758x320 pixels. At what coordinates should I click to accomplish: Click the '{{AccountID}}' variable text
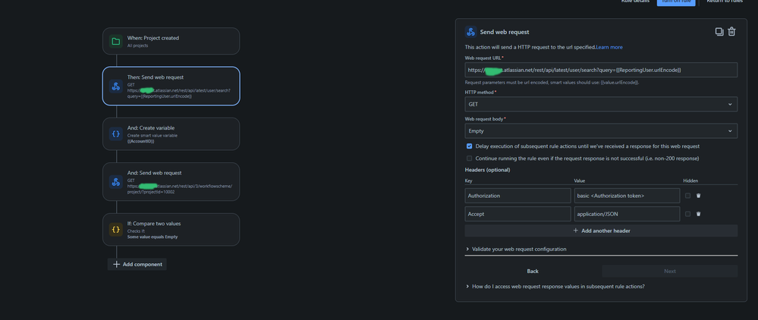pyautogui.click(x=140, y=141)
